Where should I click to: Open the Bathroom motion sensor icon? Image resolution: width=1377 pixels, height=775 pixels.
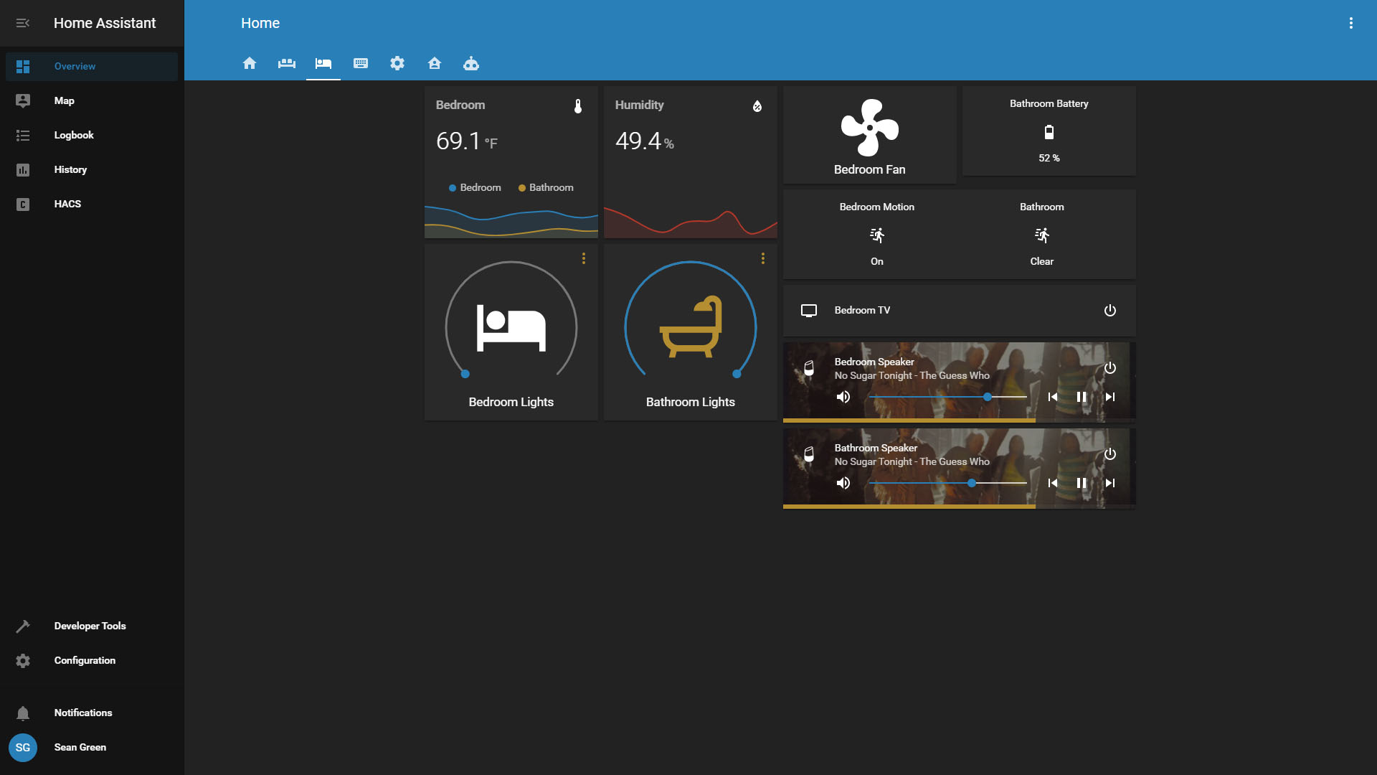1042,235
